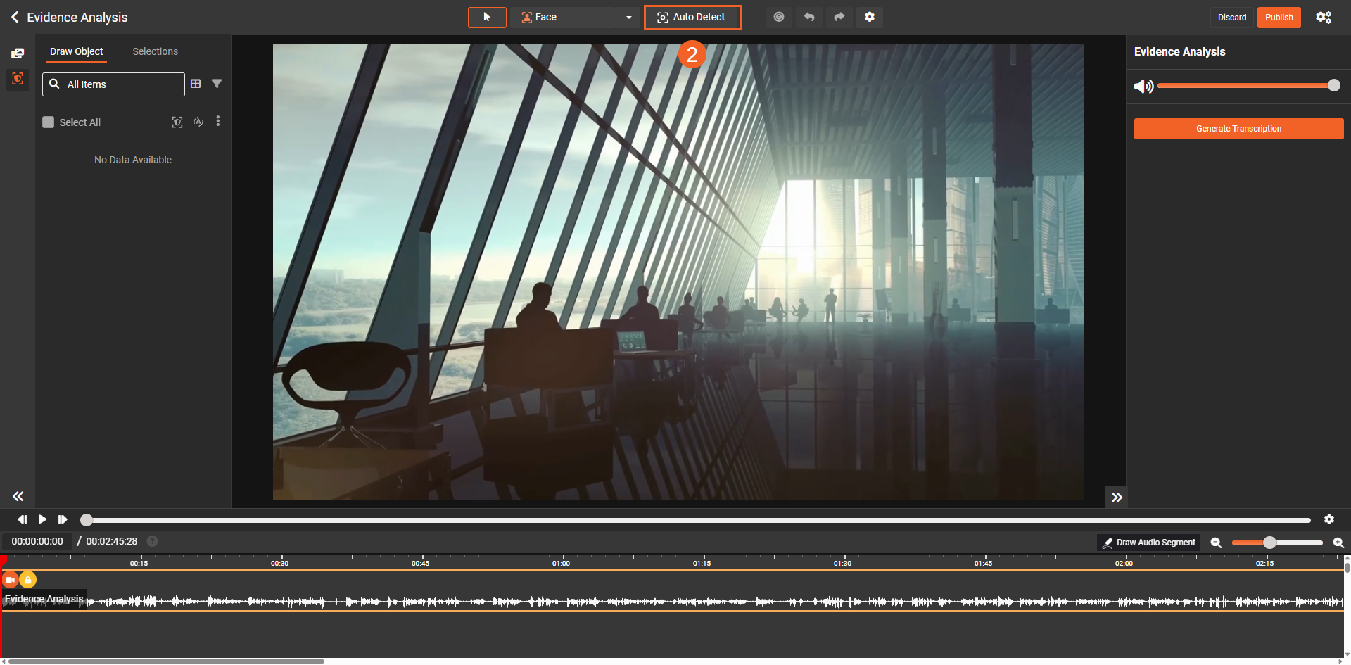Click the zoom out timeline magnifier

(1216, 543)
